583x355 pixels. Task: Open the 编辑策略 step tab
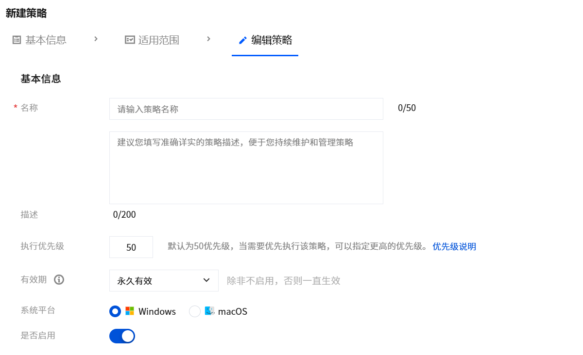(265, 40)
